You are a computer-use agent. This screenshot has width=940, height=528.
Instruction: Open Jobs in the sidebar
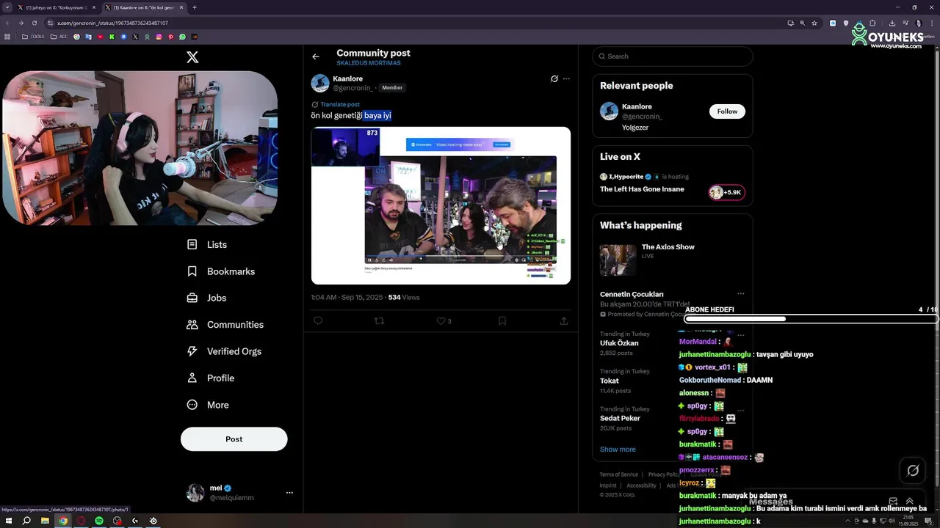tap(206, 298)
